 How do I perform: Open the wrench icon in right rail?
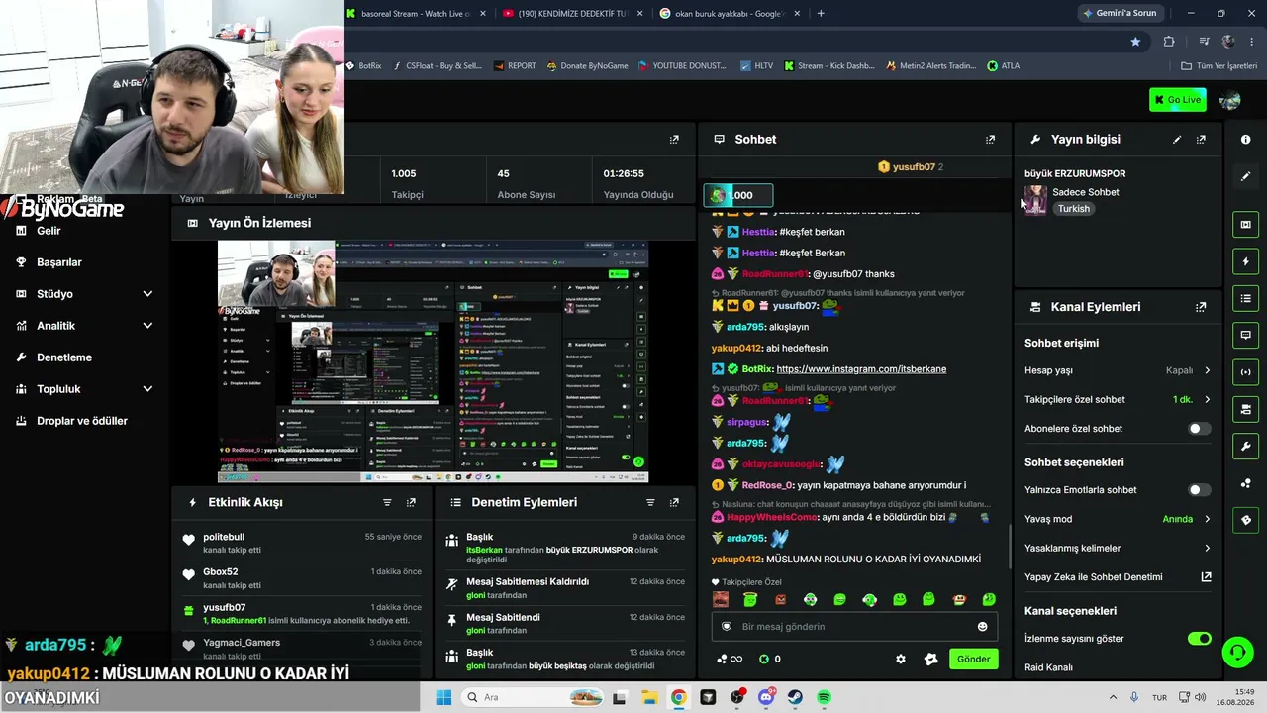pos(1245,446)
